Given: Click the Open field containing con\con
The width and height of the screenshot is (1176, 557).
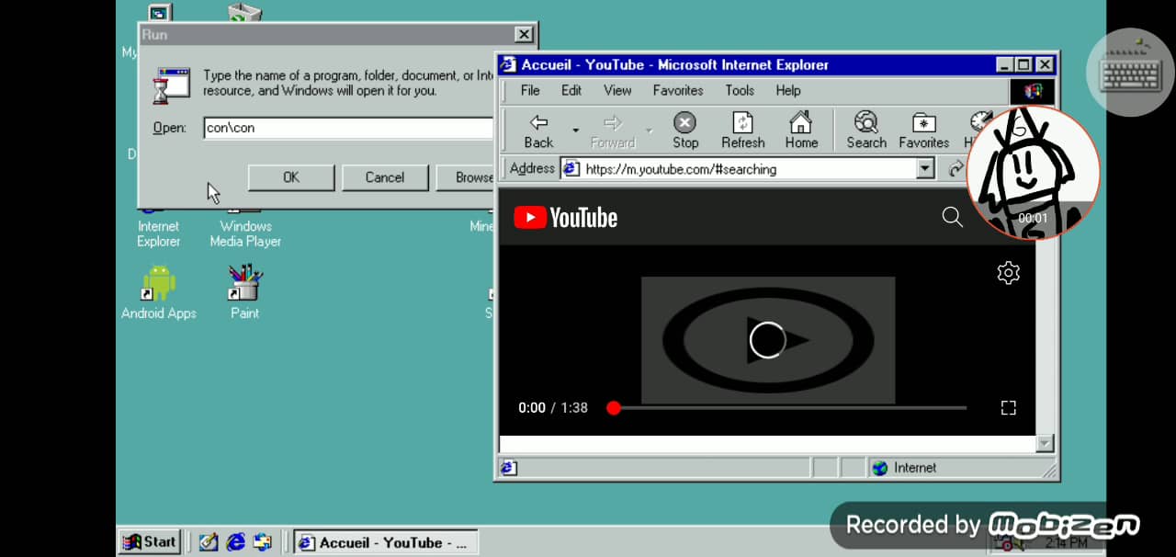Looking at the screenshot, I should coord(349,128).
